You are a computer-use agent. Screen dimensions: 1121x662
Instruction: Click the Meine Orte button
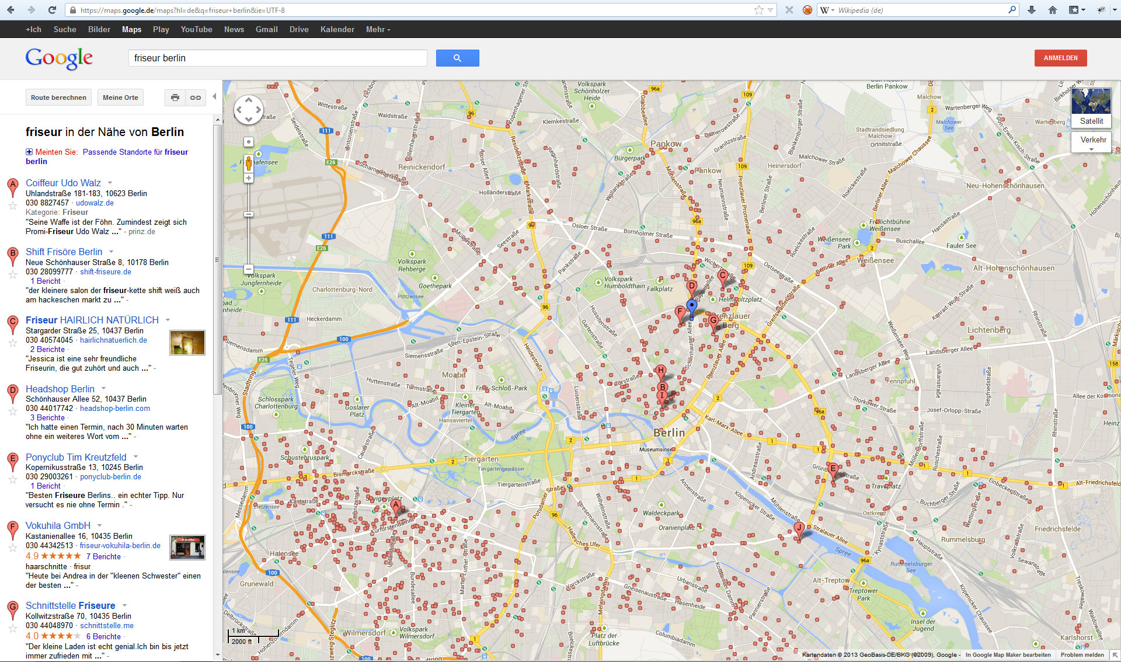click(120, 97)
